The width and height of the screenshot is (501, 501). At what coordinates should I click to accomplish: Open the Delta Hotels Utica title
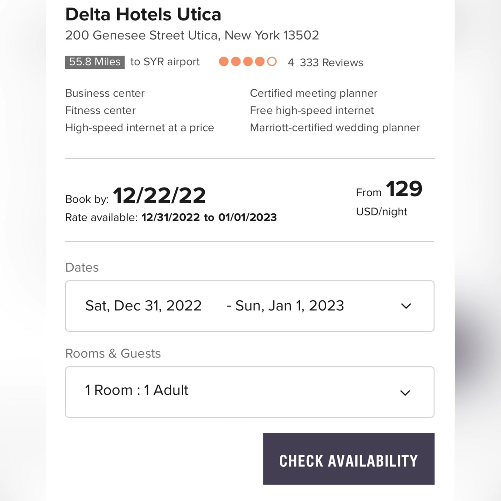(143, 14)
